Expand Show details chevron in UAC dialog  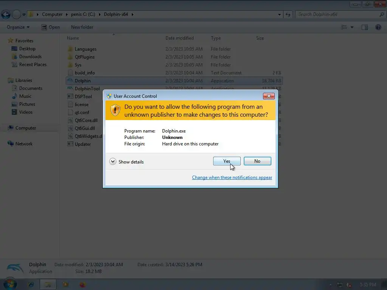coord(113,162)
